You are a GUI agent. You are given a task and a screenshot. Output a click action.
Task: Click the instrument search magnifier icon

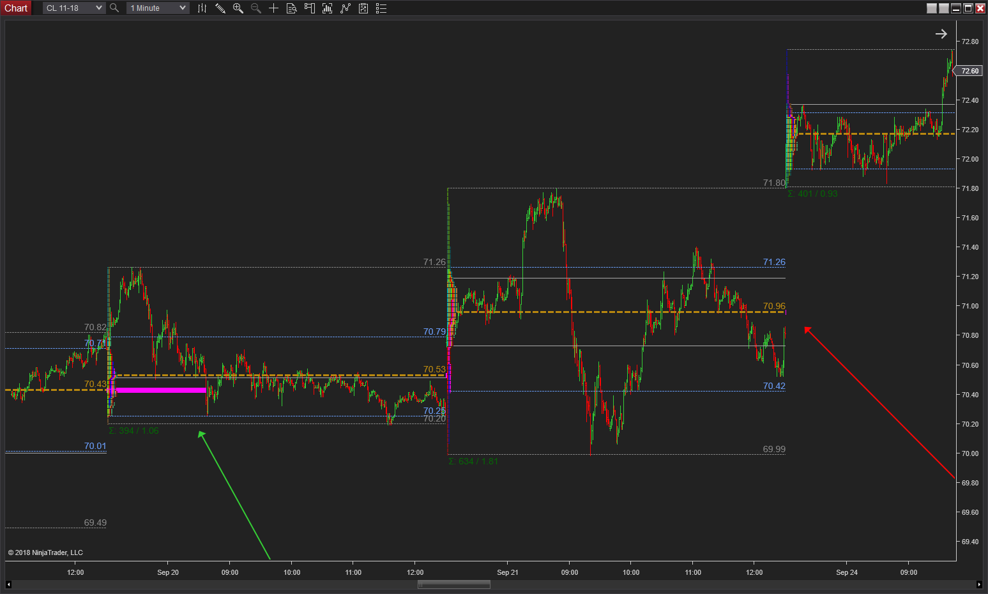pyautogui.click(x=114, y=8)
